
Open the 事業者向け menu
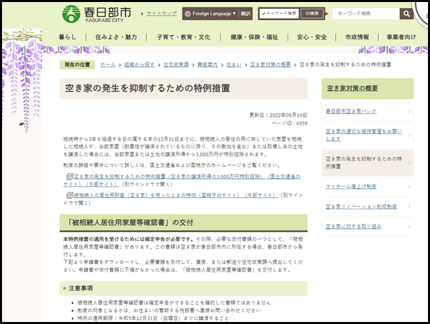point(401,37)
